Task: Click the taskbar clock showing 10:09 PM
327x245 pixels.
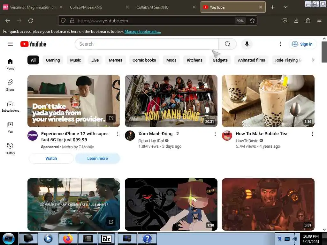Action: 310,239
